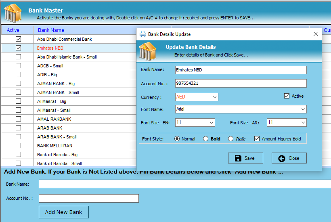Select the AMAL RAKBANK row

[54, 119]
